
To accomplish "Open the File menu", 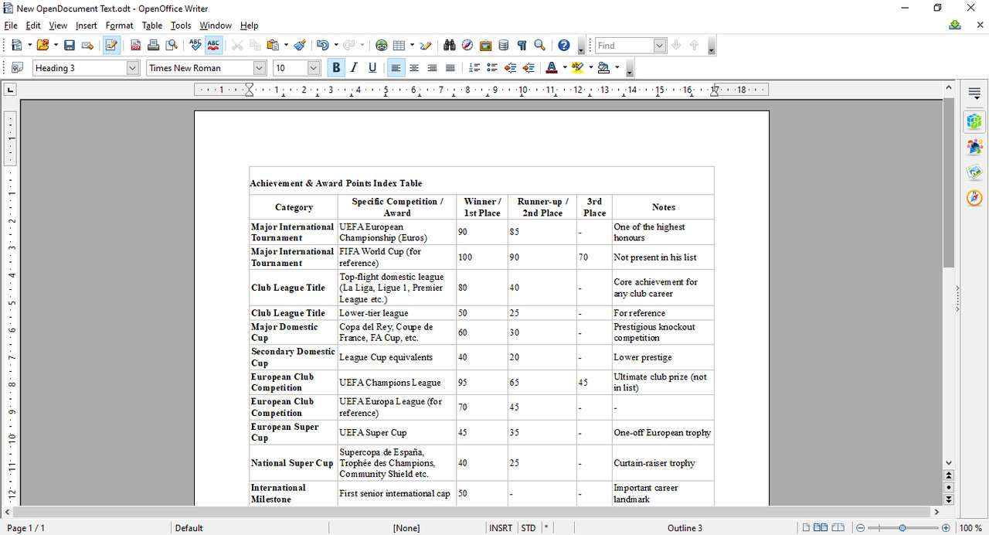I will (x=11, y=26).
